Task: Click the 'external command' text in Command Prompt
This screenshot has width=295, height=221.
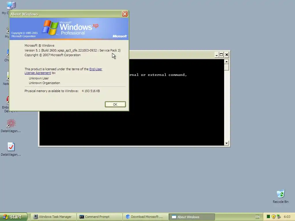Action: [x=167, y=75]
